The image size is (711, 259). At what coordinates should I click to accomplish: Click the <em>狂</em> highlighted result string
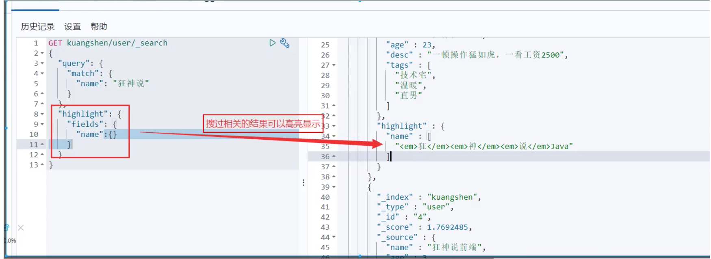[x=483, y=146]
